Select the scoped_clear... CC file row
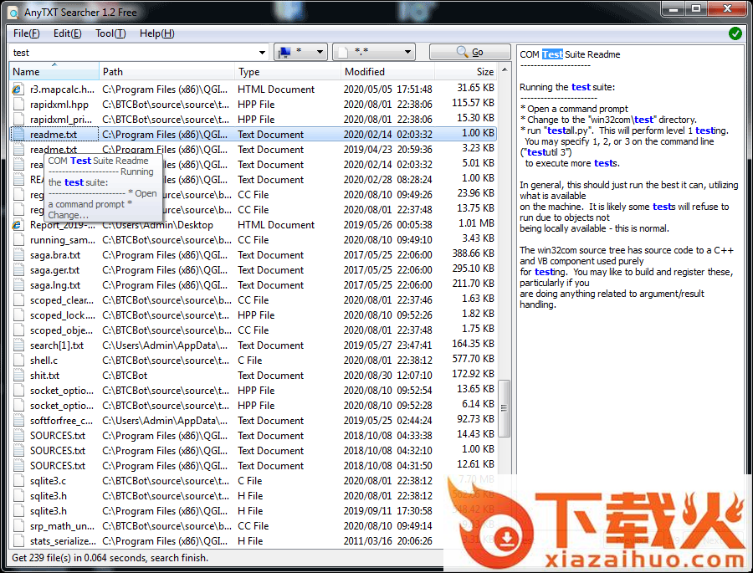Screen dimensions: 753x573 253,300
